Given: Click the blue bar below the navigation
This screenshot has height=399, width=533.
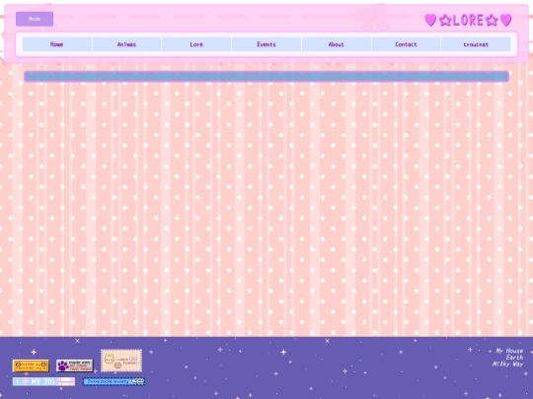Looking at the screenshot, I should click(x=266, y=76).
